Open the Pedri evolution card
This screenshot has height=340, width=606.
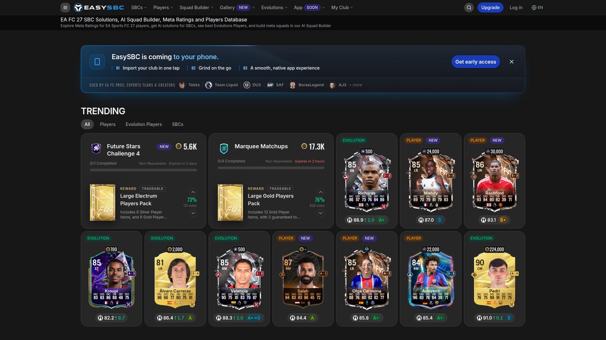coord(494,279)
